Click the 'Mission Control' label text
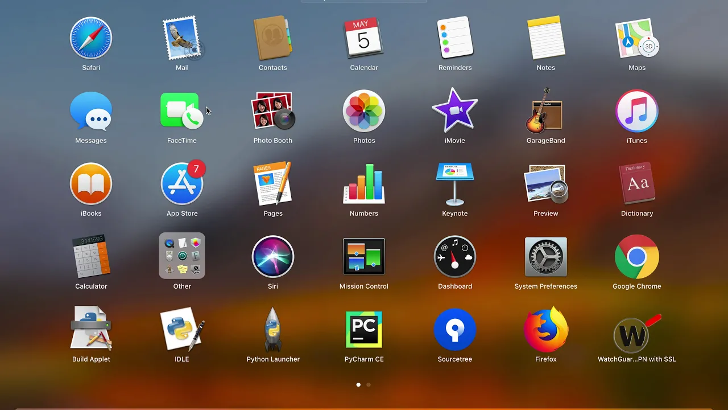Viewport: 728px width, 410px height. (x=364, y=286)
